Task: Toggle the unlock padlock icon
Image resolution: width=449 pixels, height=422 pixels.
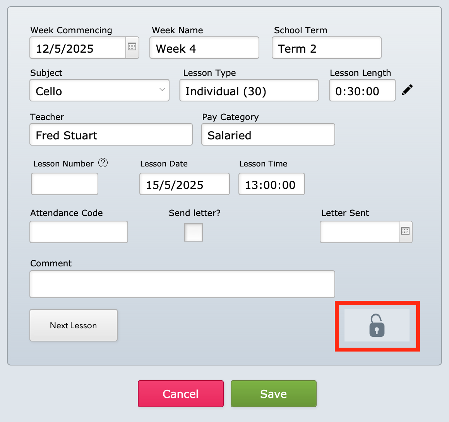Action: (377, 326)
